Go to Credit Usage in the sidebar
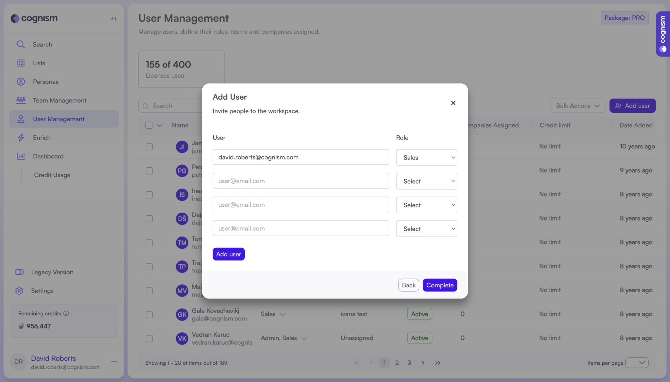The height and width of the screenshot is (382, 670). pyautogui.click(x=52, y=175)
